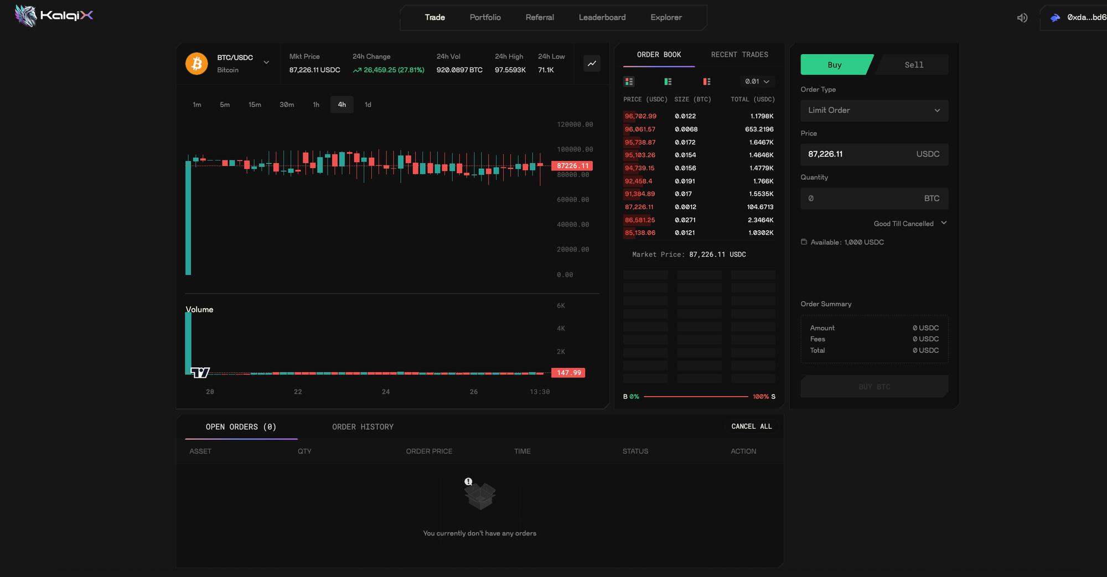Screen dimensions: 1107x577
Task: Click the Cancel All button
Action: pyautogui.click(x=751, y=427)
